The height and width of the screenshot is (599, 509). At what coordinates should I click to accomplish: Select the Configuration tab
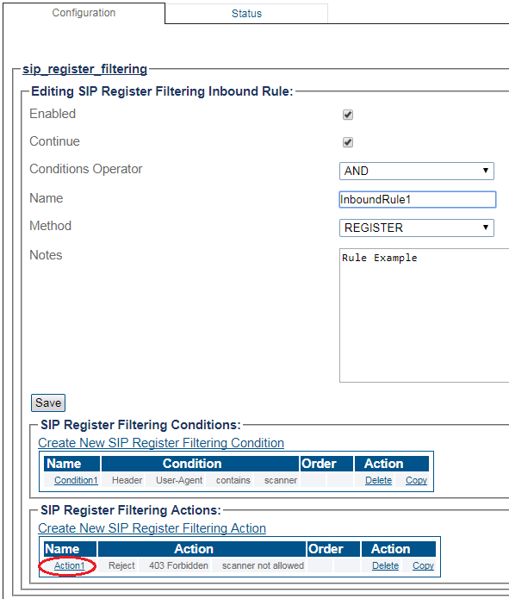(84, 13)
